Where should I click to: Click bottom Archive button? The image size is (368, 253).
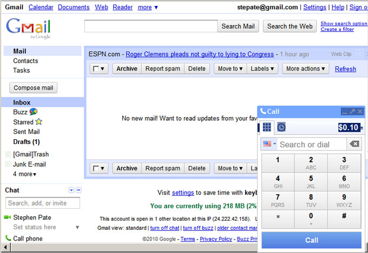click(x=127, y=168)
